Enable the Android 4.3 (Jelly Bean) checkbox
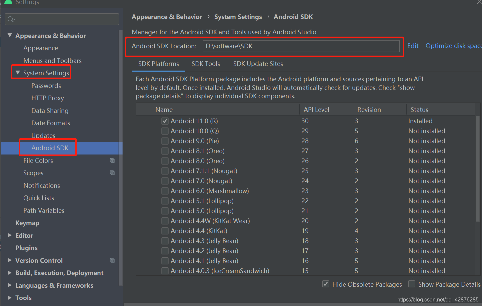This screenshot has width=482, height=306. (x=165, y=241)
